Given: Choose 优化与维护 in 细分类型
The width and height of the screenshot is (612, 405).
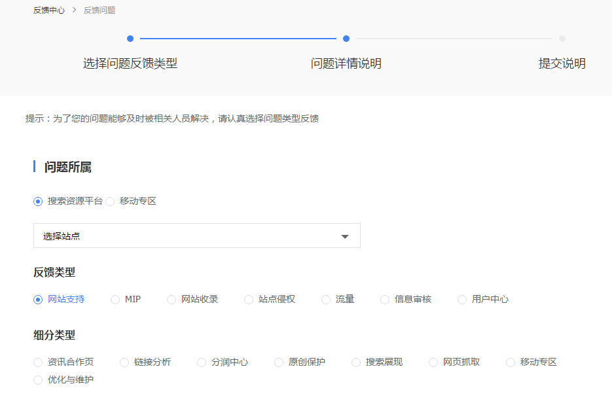Looking at the screenshot, I should pyautogui.click(x=37, y=379).
